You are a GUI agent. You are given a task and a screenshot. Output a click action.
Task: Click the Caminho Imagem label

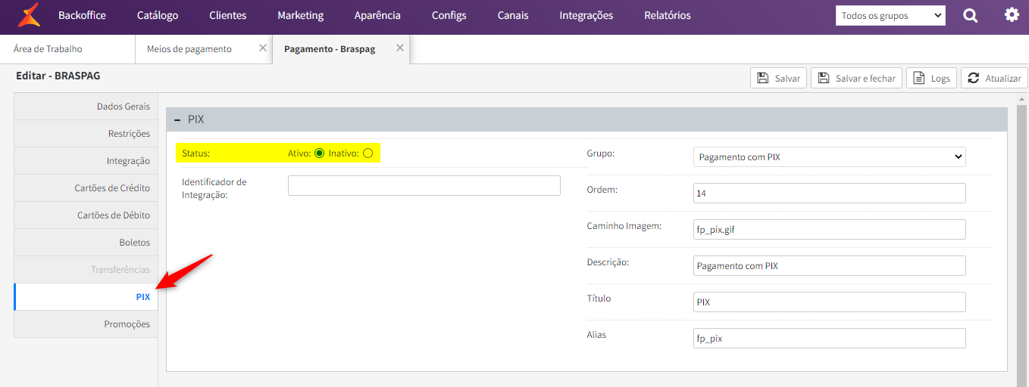[624, 226]
